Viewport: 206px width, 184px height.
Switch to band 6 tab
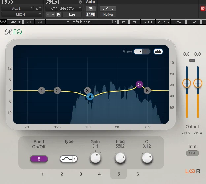click(x=138, y=174)
